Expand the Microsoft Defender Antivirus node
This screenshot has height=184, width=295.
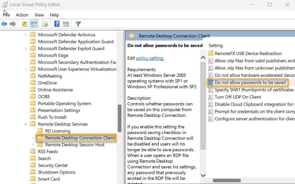click(x=27, y=34)
